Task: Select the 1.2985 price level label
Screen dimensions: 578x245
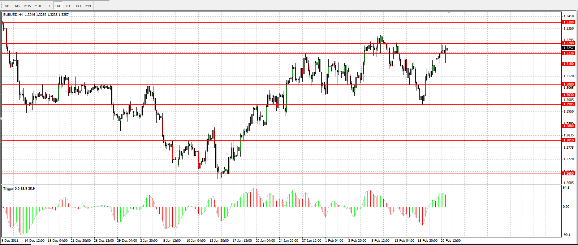Action: pos(568,104)
